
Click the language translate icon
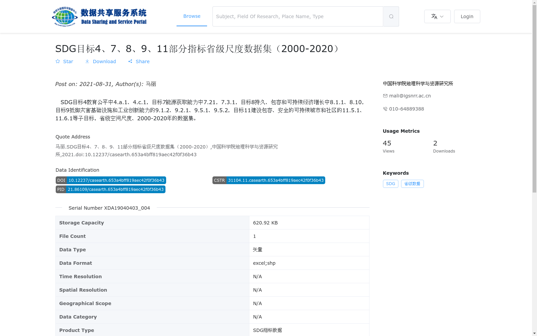(434, 16)
